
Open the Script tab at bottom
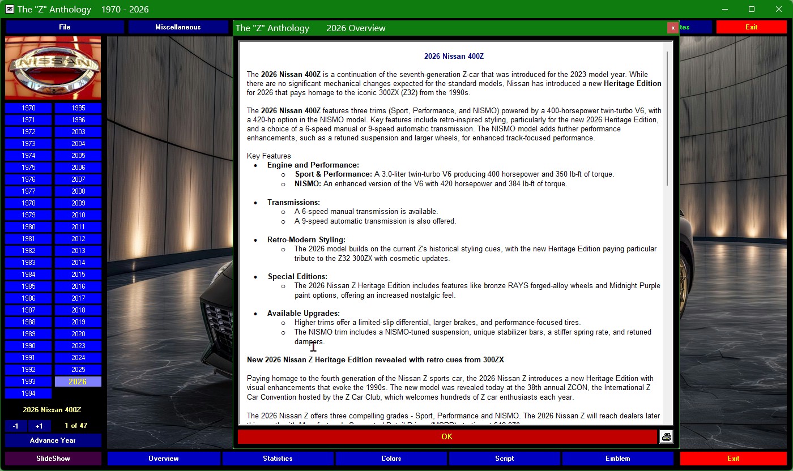tap(504, 459)
